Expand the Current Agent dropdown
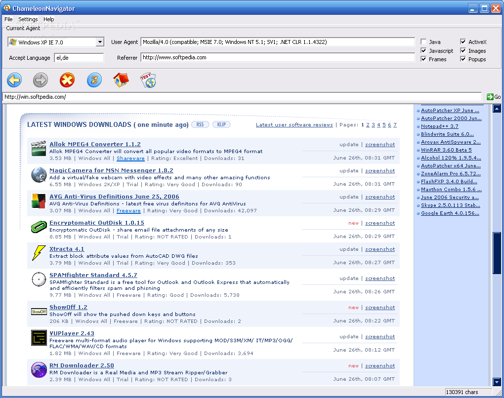The image size is (504, 398). [x=100, y=42]
